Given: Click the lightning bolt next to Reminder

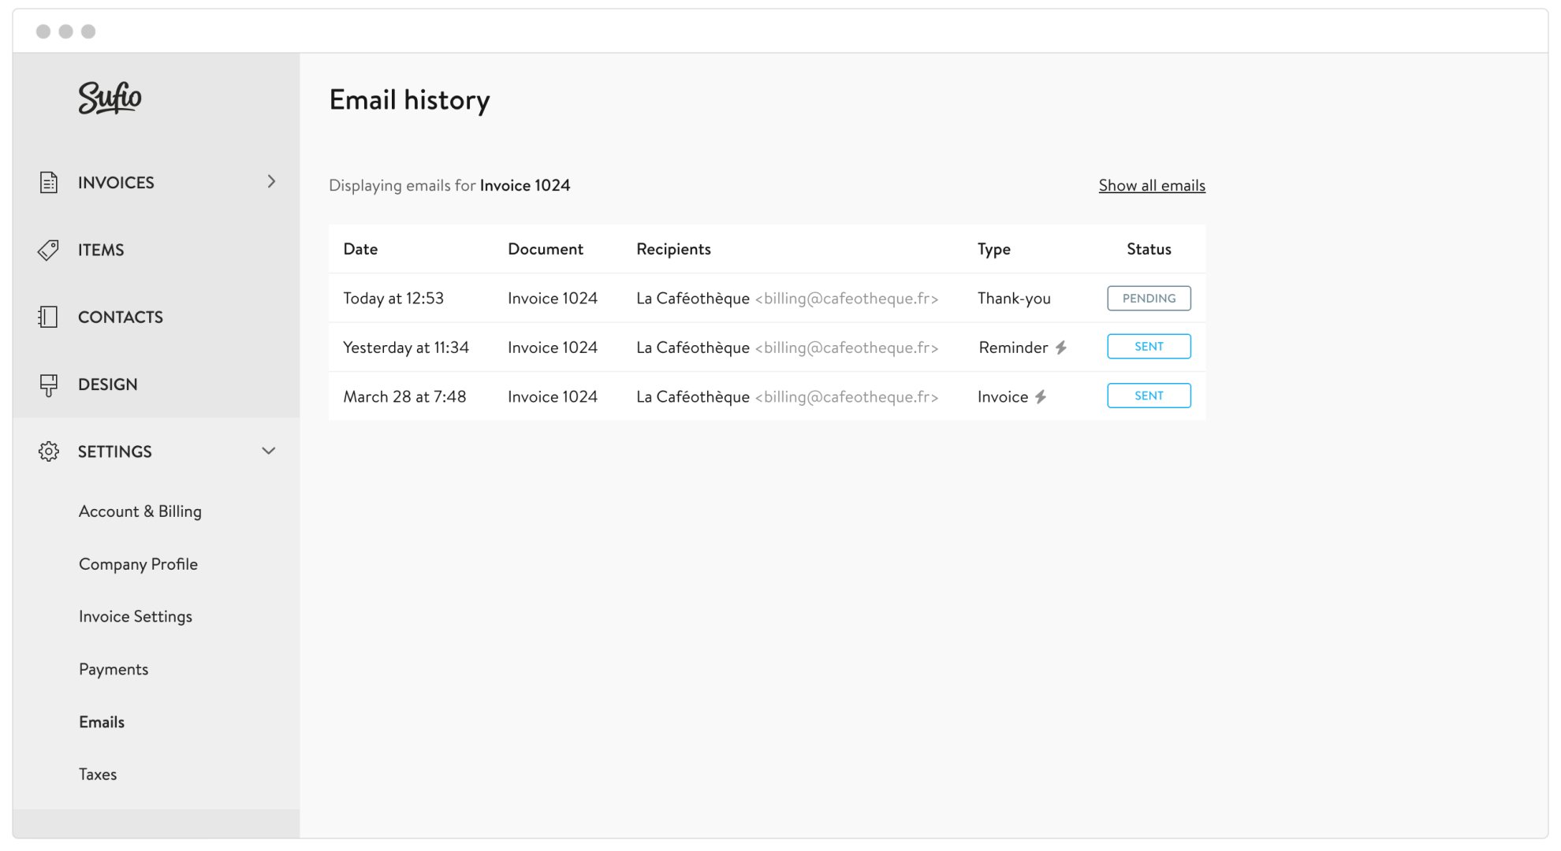Looking at the screenshot, I should pyautogui.click(x=1060, y=347).
